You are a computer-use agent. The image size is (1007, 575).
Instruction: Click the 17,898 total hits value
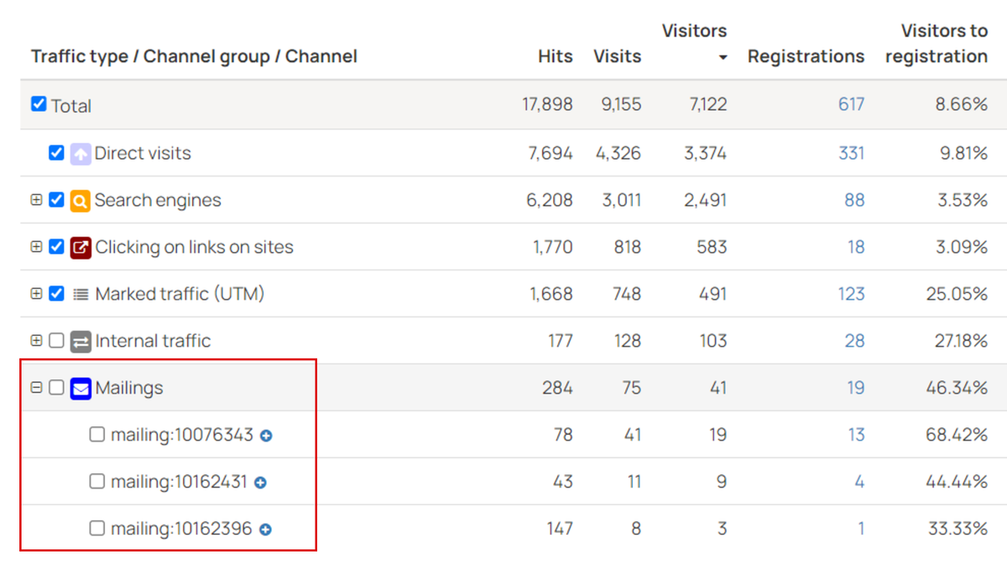point(547,105)
